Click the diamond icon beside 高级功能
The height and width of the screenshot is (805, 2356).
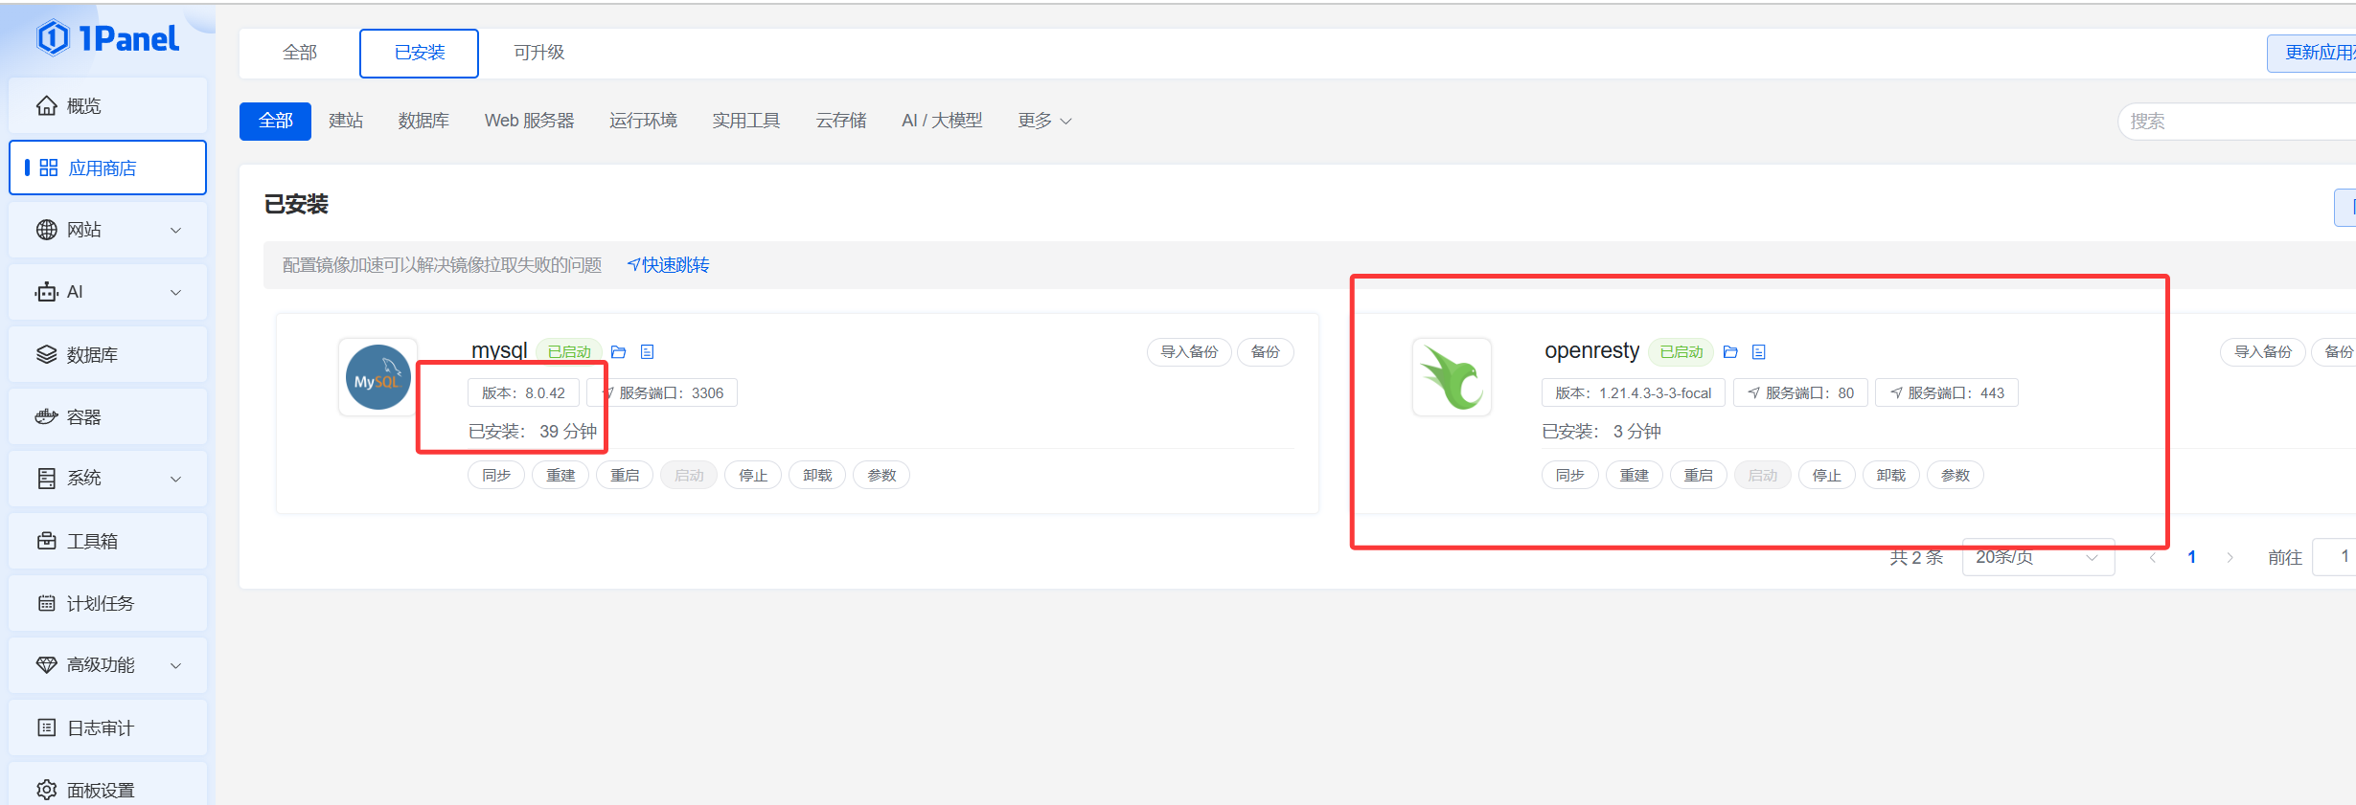[x=46, y=664]
